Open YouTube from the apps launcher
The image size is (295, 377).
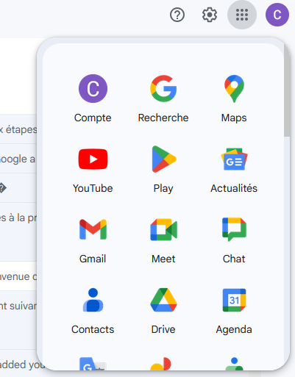[x=93, y=169]
